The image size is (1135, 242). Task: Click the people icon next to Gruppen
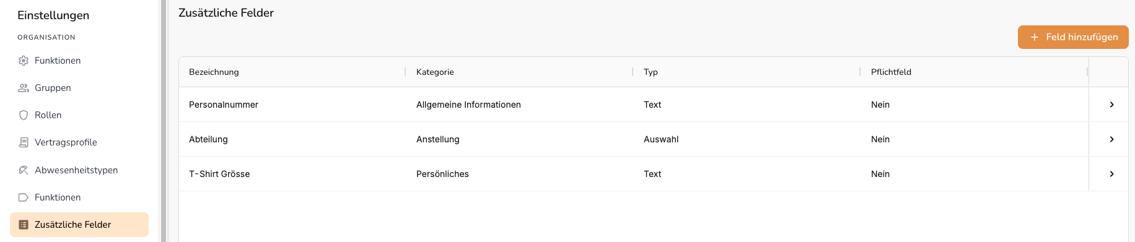(x=24, y=88)
